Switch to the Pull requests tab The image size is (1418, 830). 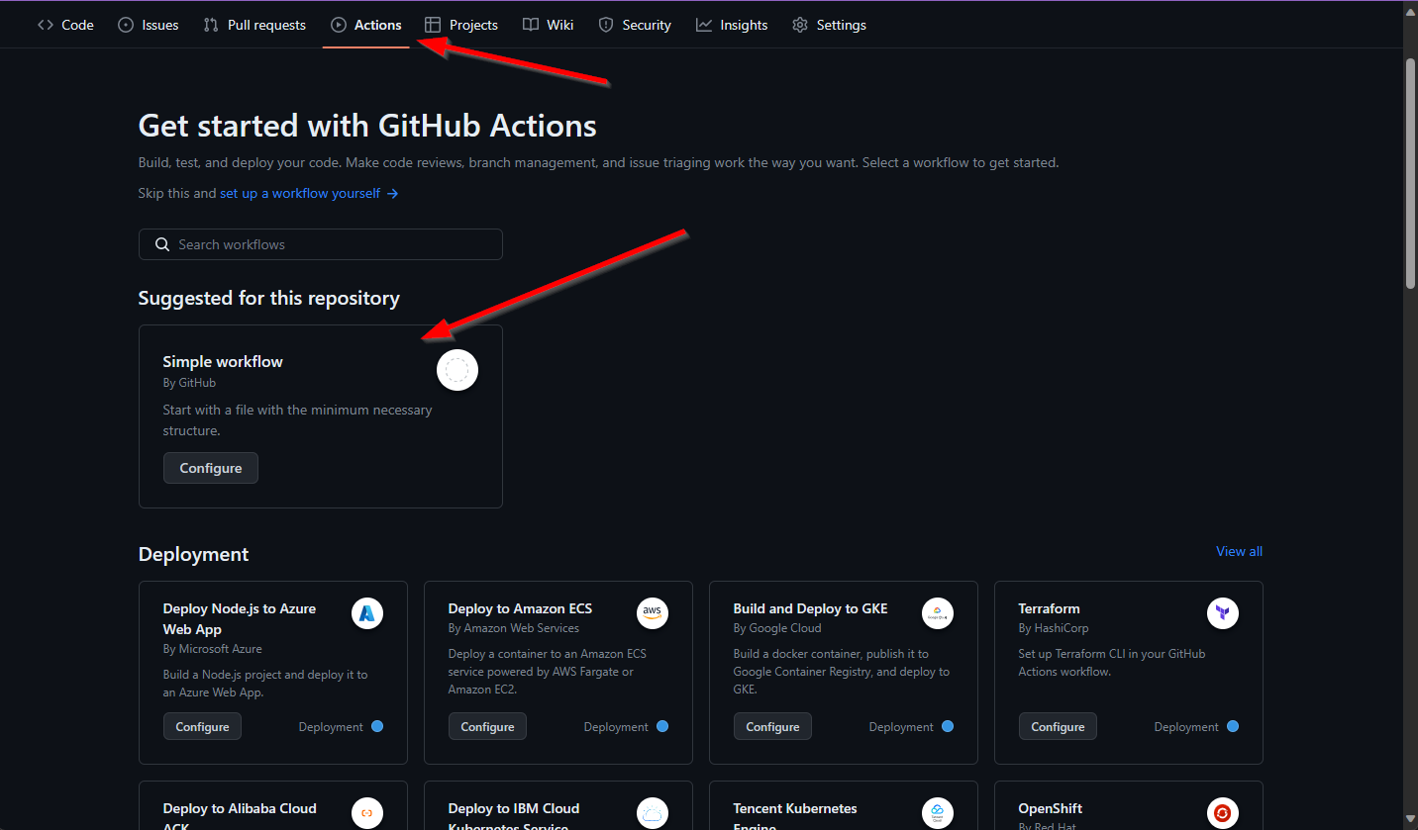point(254,25)
